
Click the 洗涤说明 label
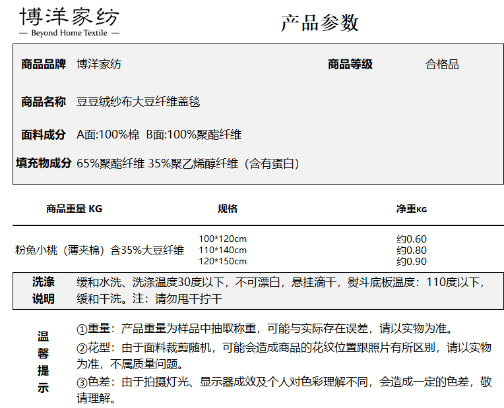coord(44,291)
